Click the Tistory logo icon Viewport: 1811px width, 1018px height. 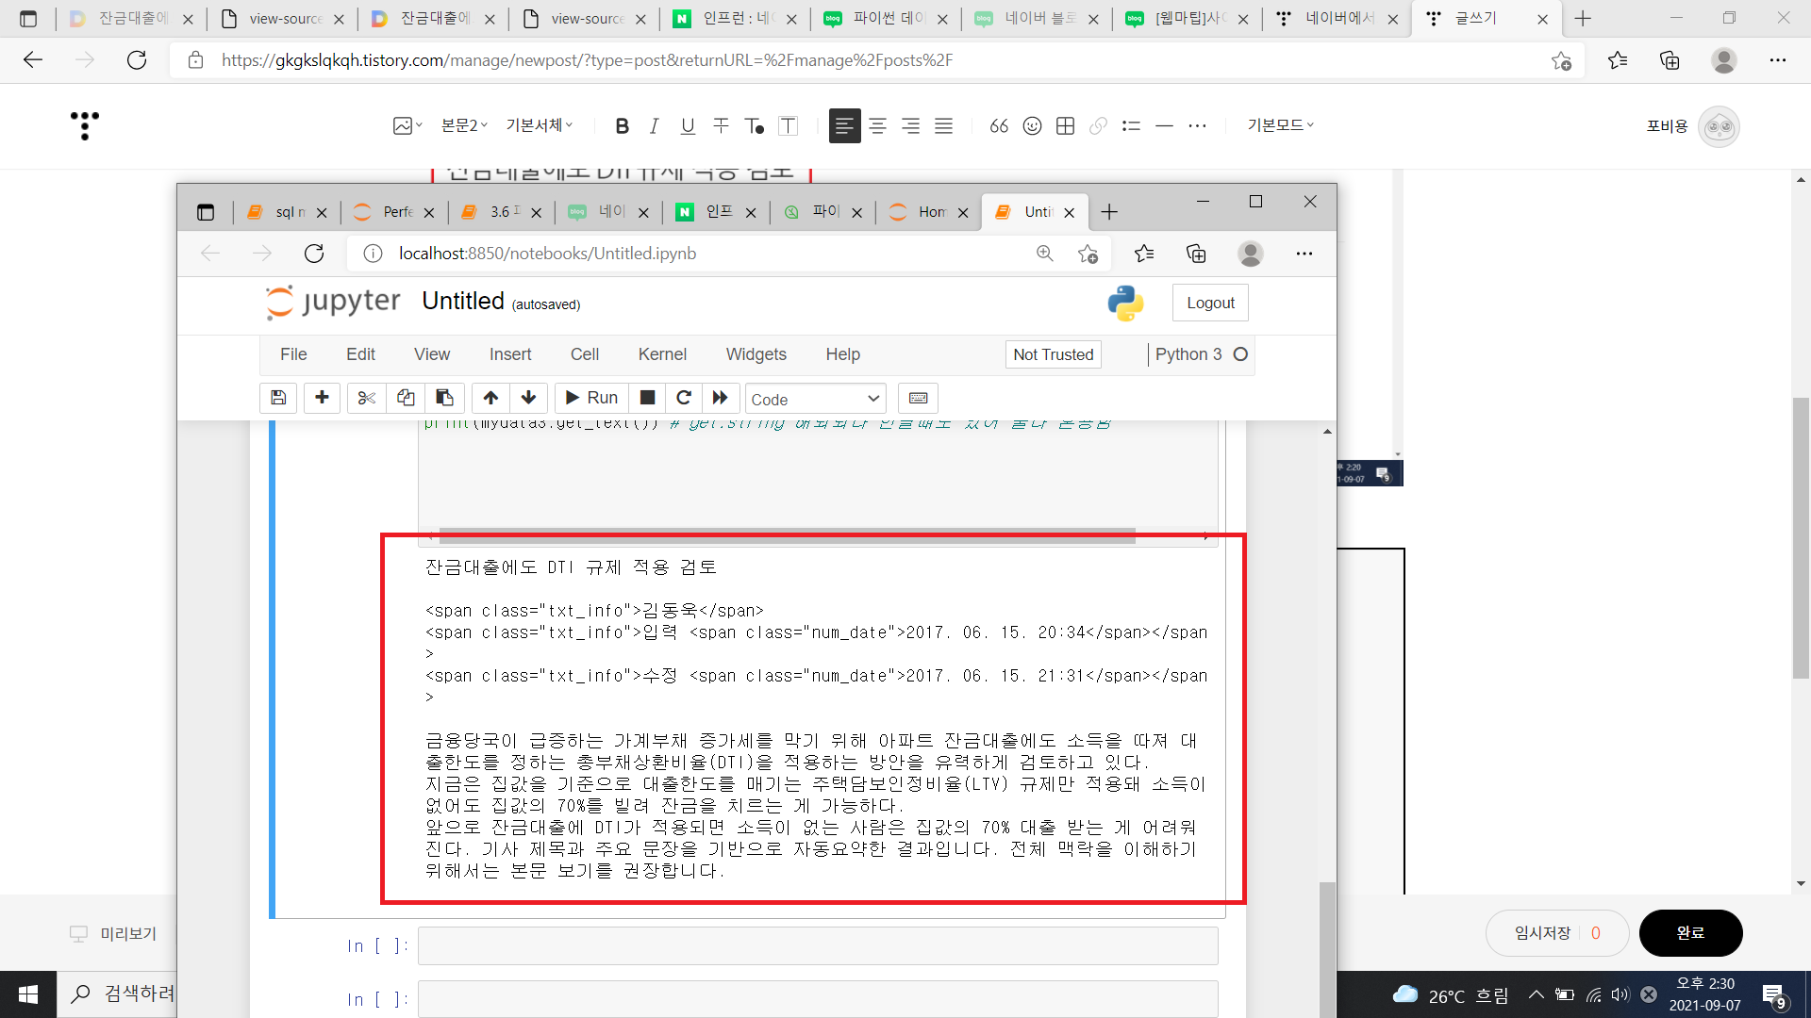(85, 125)
